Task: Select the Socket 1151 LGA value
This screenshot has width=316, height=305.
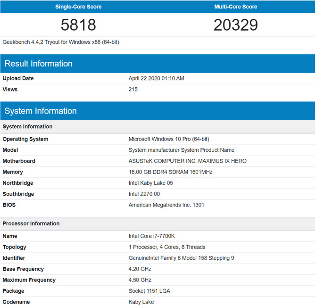Action: [x=150, y=291]
